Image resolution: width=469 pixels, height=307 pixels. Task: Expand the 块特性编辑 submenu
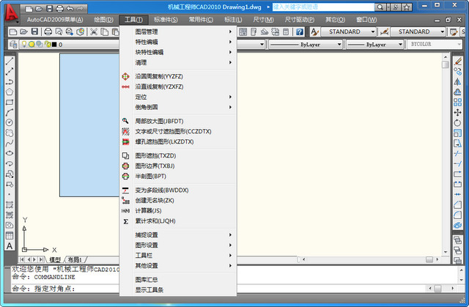click(178, 52)
